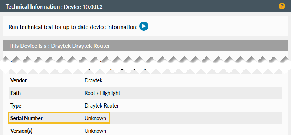Viewport: 291px width, 135px height.
Task: Run the technical test with the blue play button
Action: tap(144, 26)
